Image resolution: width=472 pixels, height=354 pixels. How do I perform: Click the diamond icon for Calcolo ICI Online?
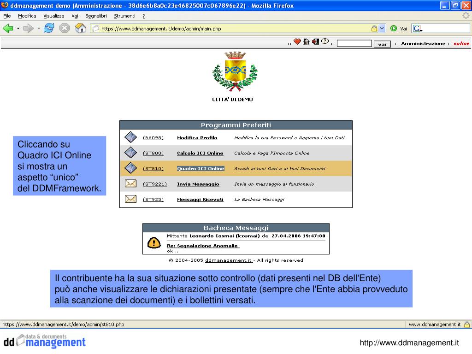coord(130,153)
